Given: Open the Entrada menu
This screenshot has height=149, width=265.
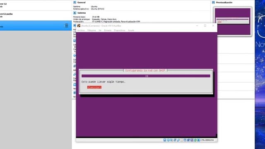Looking at the screenshot, I should [108, 30].
